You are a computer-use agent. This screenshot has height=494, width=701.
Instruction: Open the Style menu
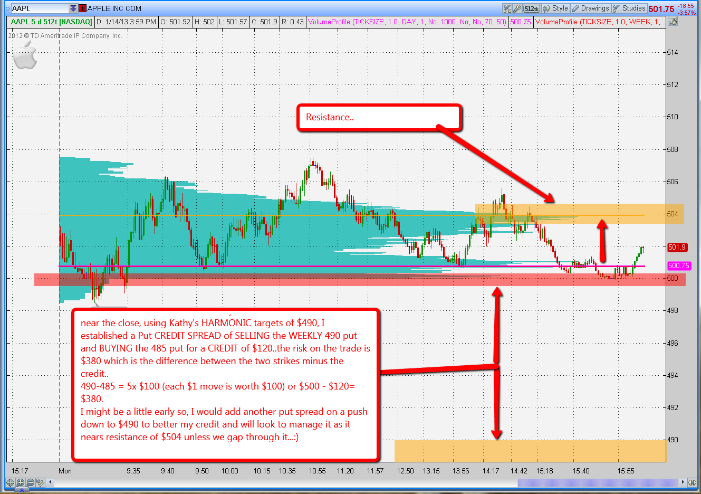pyautogui.click(x=556, y=8)
